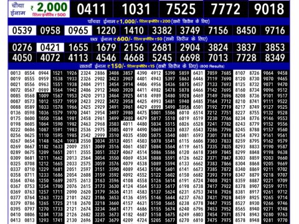The image size is (299, 224).
Task: Select fourth prize number 1031
Action: (x=136, y=9)
